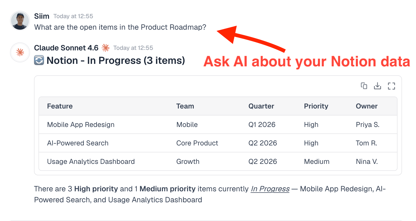Select the Team column header
The width and height of the screenshot is (416, 221).
click(x=185, y=106)
